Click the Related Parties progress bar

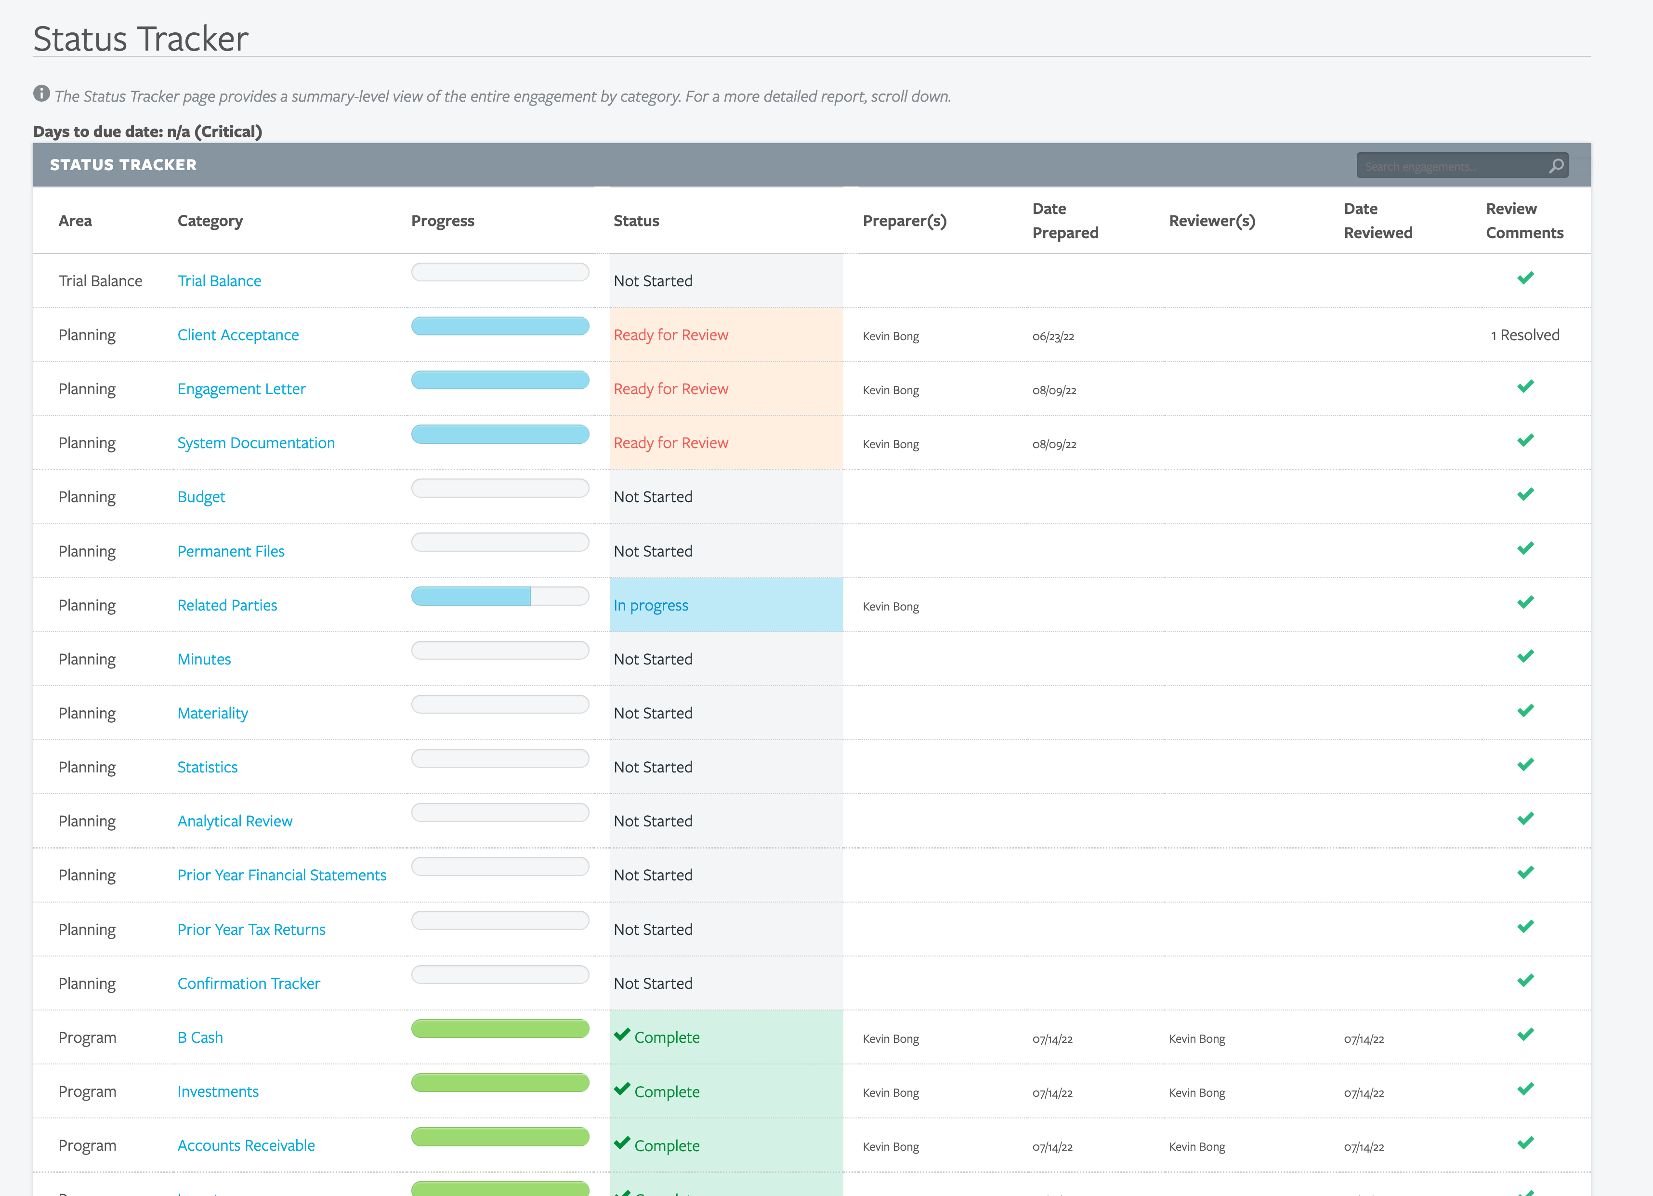pos(500,596)
